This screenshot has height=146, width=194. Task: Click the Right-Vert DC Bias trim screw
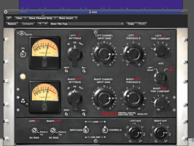(53, 130)
